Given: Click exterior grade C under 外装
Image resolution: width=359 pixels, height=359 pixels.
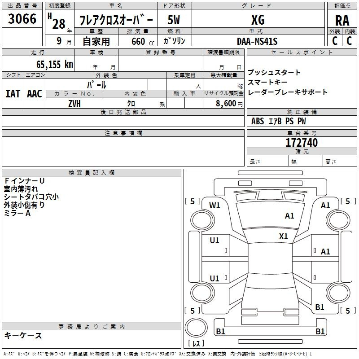Looking at the screenshot, I should [334, 41].
